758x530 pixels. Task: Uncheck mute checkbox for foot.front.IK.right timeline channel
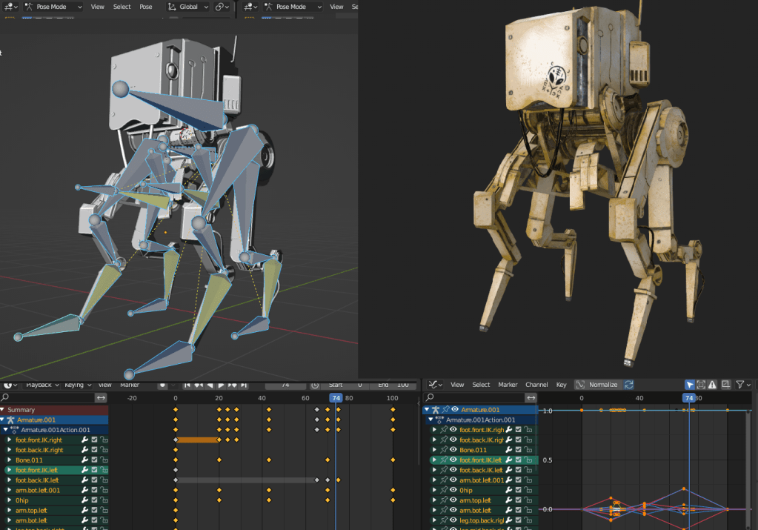[94, 440]
